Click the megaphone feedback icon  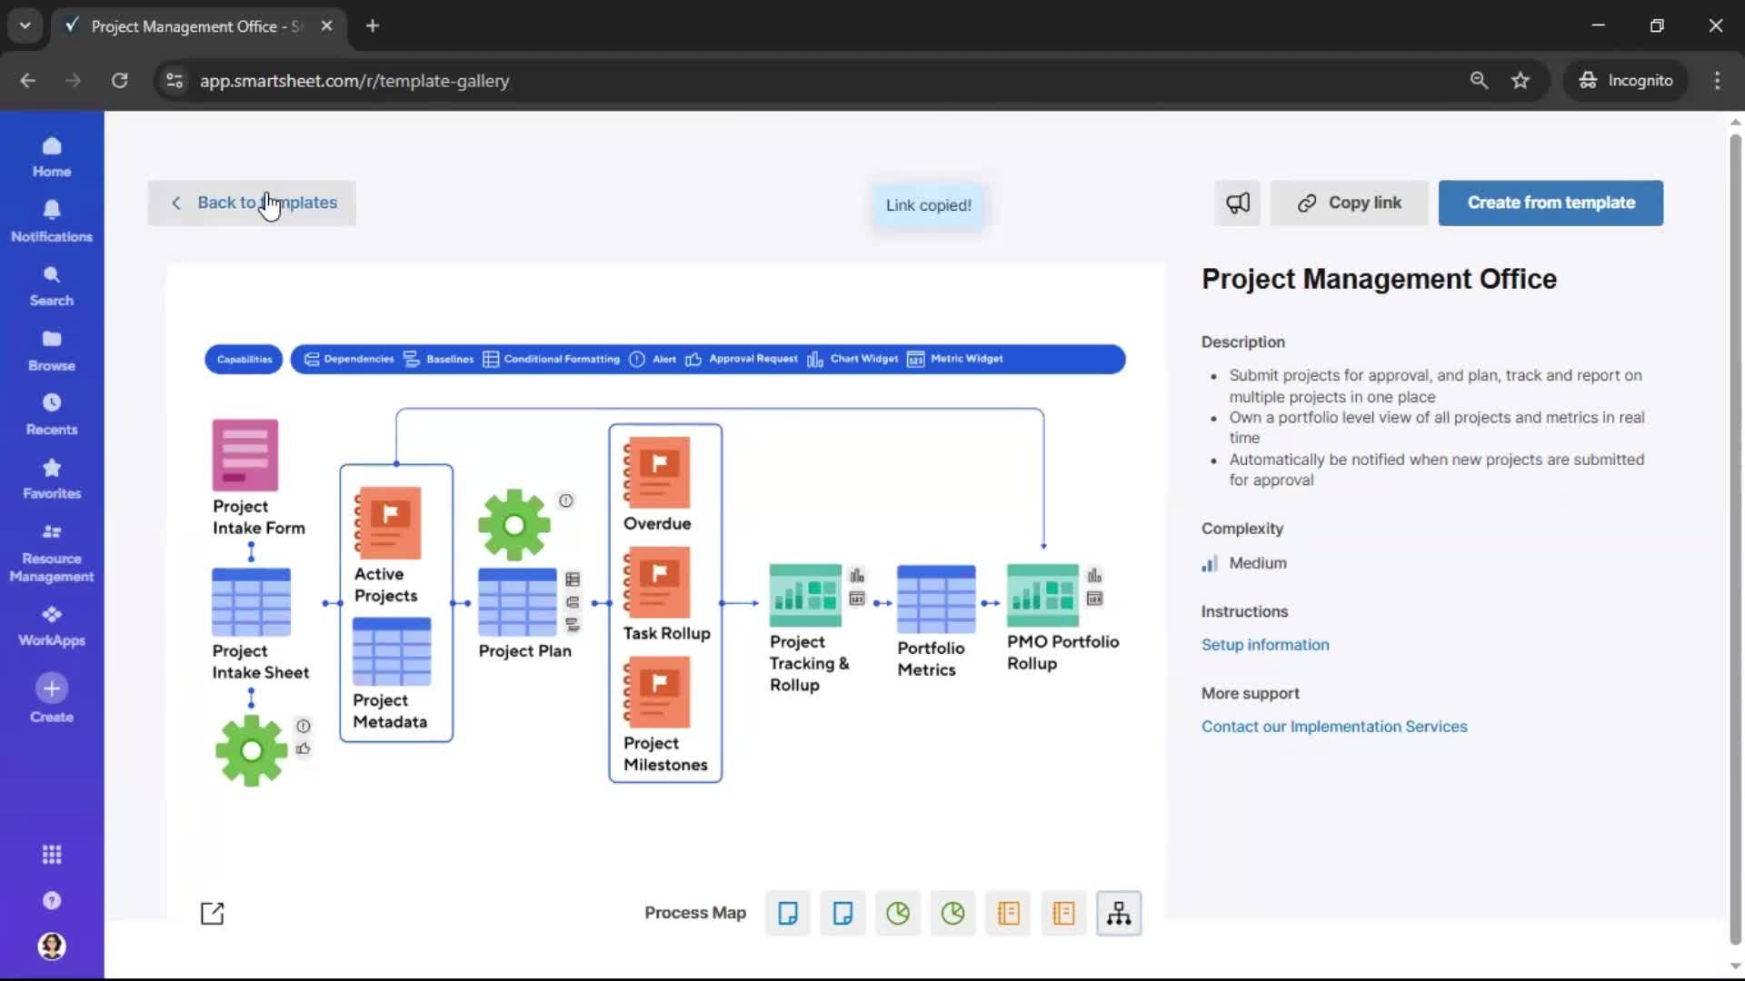(x=1237, y=203)
